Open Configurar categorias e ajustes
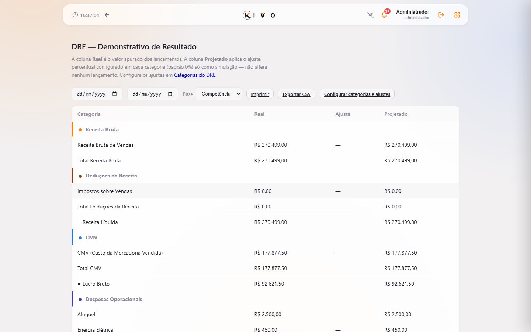The width and height of the screenshot is (531, 332). point(357,94)
